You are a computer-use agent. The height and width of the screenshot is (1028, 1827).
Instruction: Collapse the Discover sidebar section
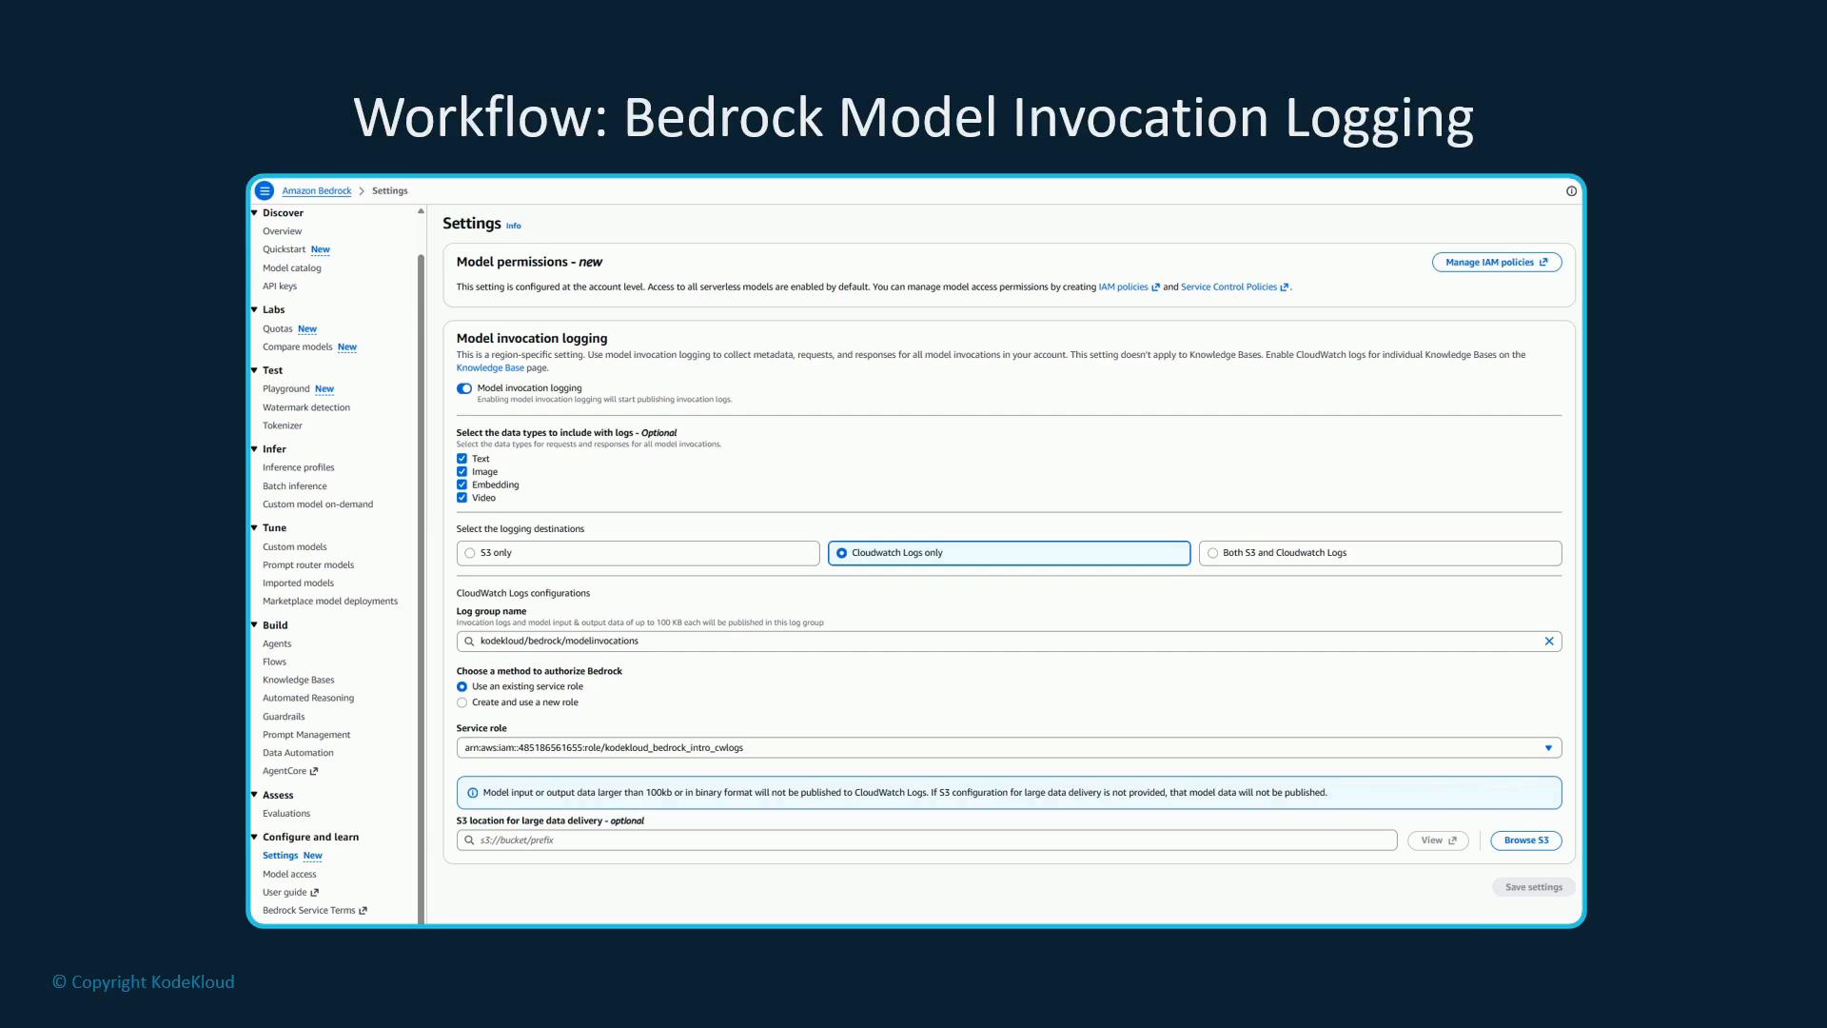point(254,213)
